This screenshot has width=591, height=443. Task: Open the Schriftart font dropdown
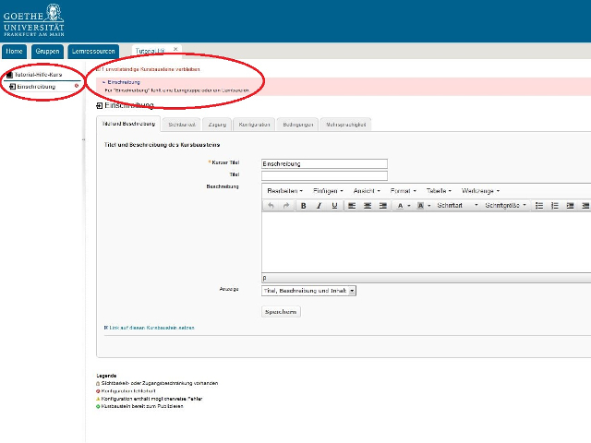point(454,206)
